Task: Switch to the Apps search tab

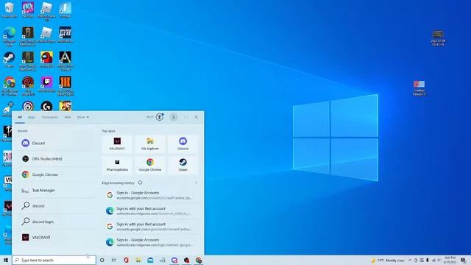Action: tap(32, 117)
